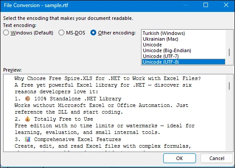Click the money bag emoji in preview

tap(27, 119)
